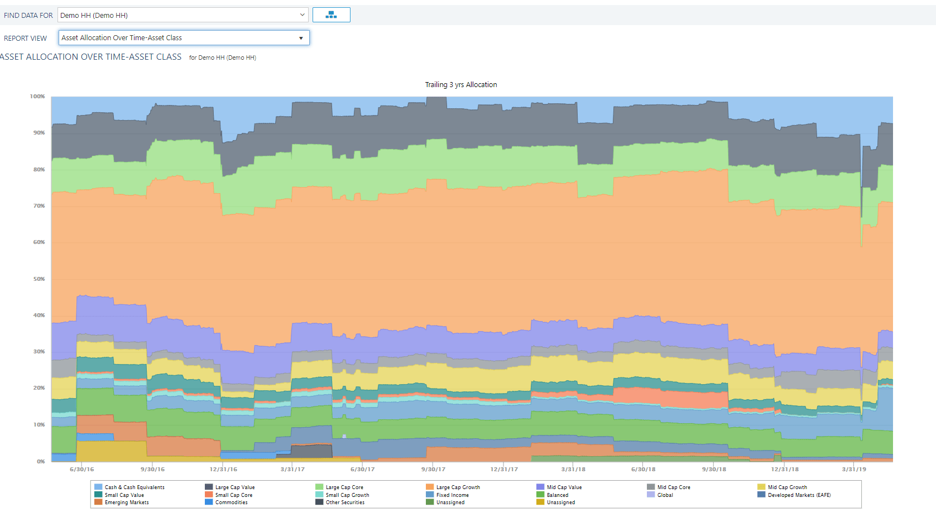Viewport: 936px width, 517px height.
Task: Expand the Report View dropdown arrow
Action: pyautogui.click(x=301, y=38)
